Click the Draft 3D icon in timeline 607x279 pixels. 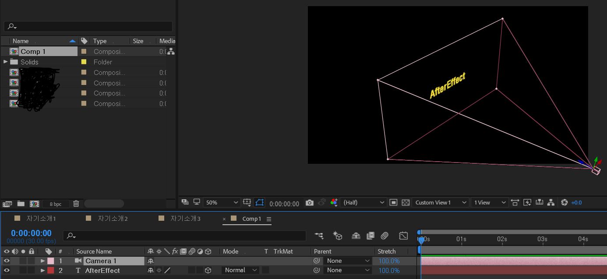coord(338,236)
